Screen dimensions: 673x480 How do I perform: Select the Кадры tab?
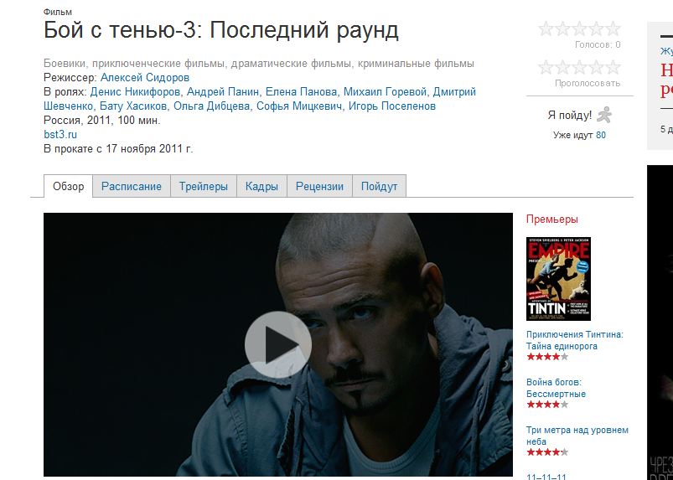(261, 187)
